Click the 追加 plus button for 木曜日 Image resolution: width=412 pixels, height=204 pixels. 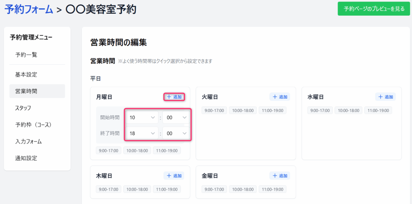click(174, 176)
